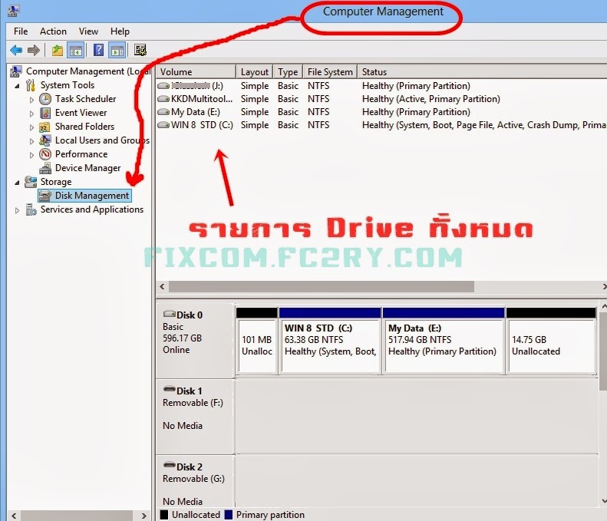Open the Help menu
The image size is (607, 521).
tap(120, 31)
